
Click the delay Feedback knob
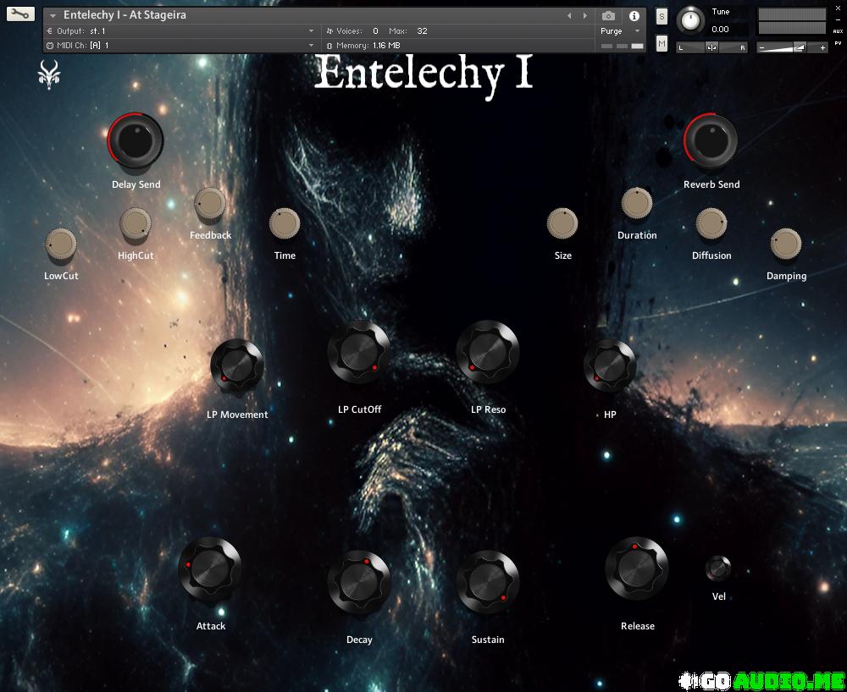pyautogui.click(x=209, y=203)
